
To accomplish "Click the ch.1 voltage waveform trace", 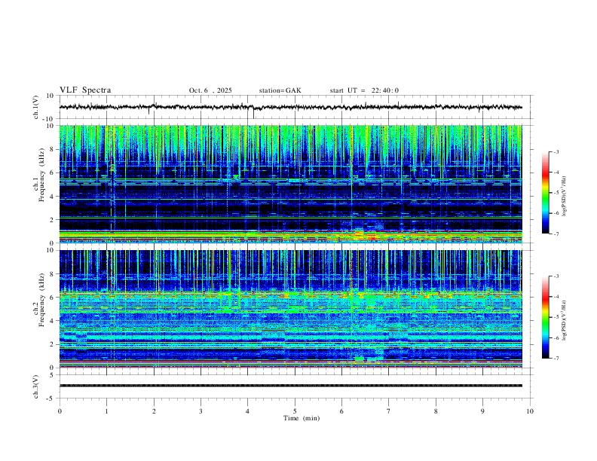I will point(290,107).
